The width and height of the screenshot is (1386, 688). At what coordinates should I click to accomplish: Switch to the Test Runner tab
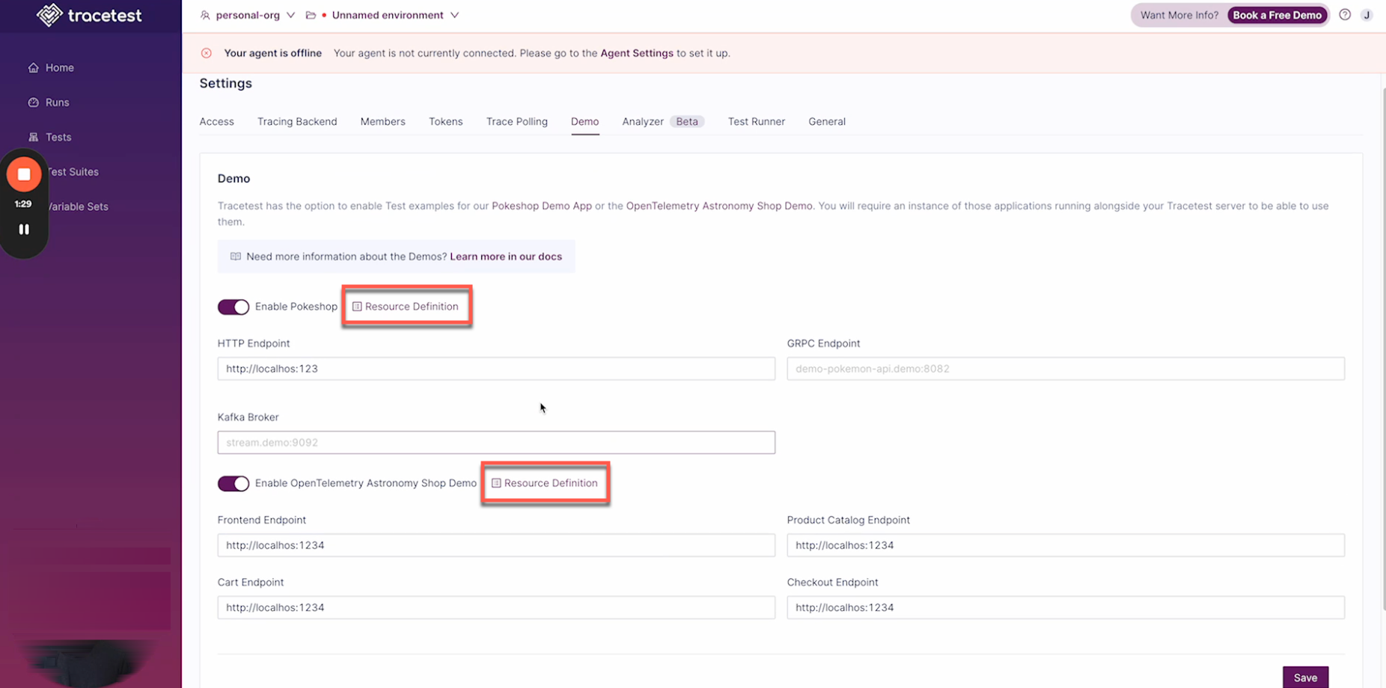(x=756, y=121)
